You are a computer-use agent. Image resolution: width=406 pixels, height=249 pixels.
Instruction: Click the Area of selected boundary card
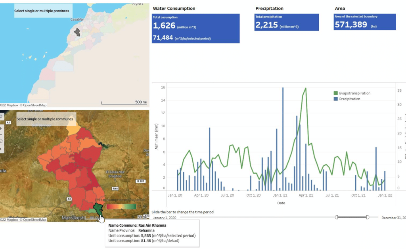pos(365,22)
